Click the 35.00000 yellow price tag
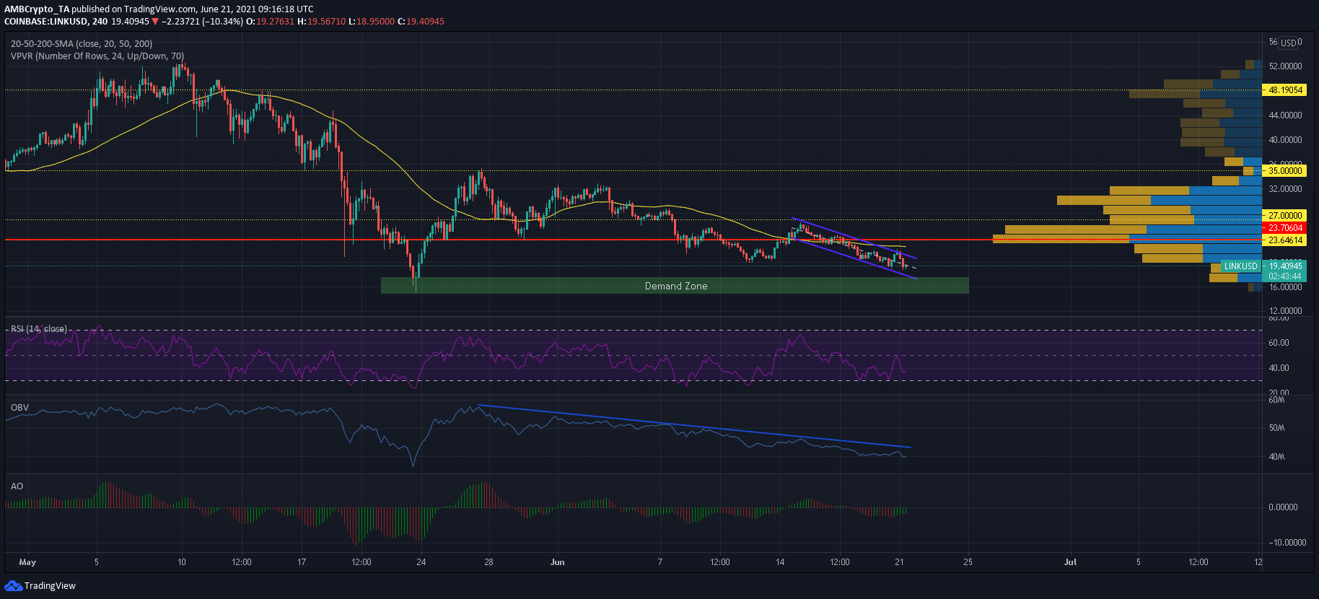The image size is (1319, 599). pyautogui.click(x=1284, y=171)
